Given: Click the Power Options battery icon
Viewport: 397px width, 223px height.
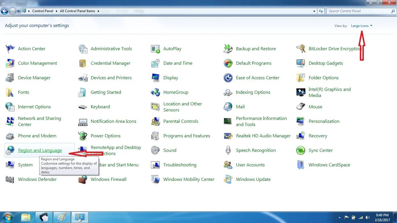Looking at the screenshot, I should point(83,136).
